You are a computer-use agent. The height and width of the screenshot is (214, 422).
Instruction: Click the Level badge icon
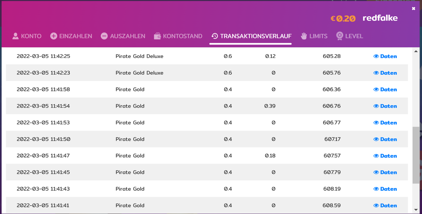340,36
